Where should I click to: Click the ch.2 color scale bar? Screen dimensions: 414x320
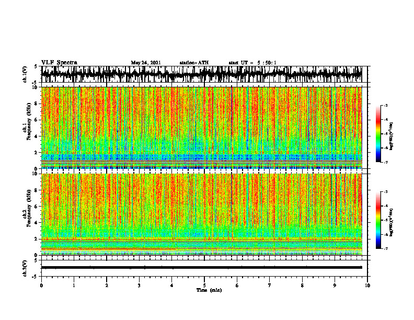378,220
